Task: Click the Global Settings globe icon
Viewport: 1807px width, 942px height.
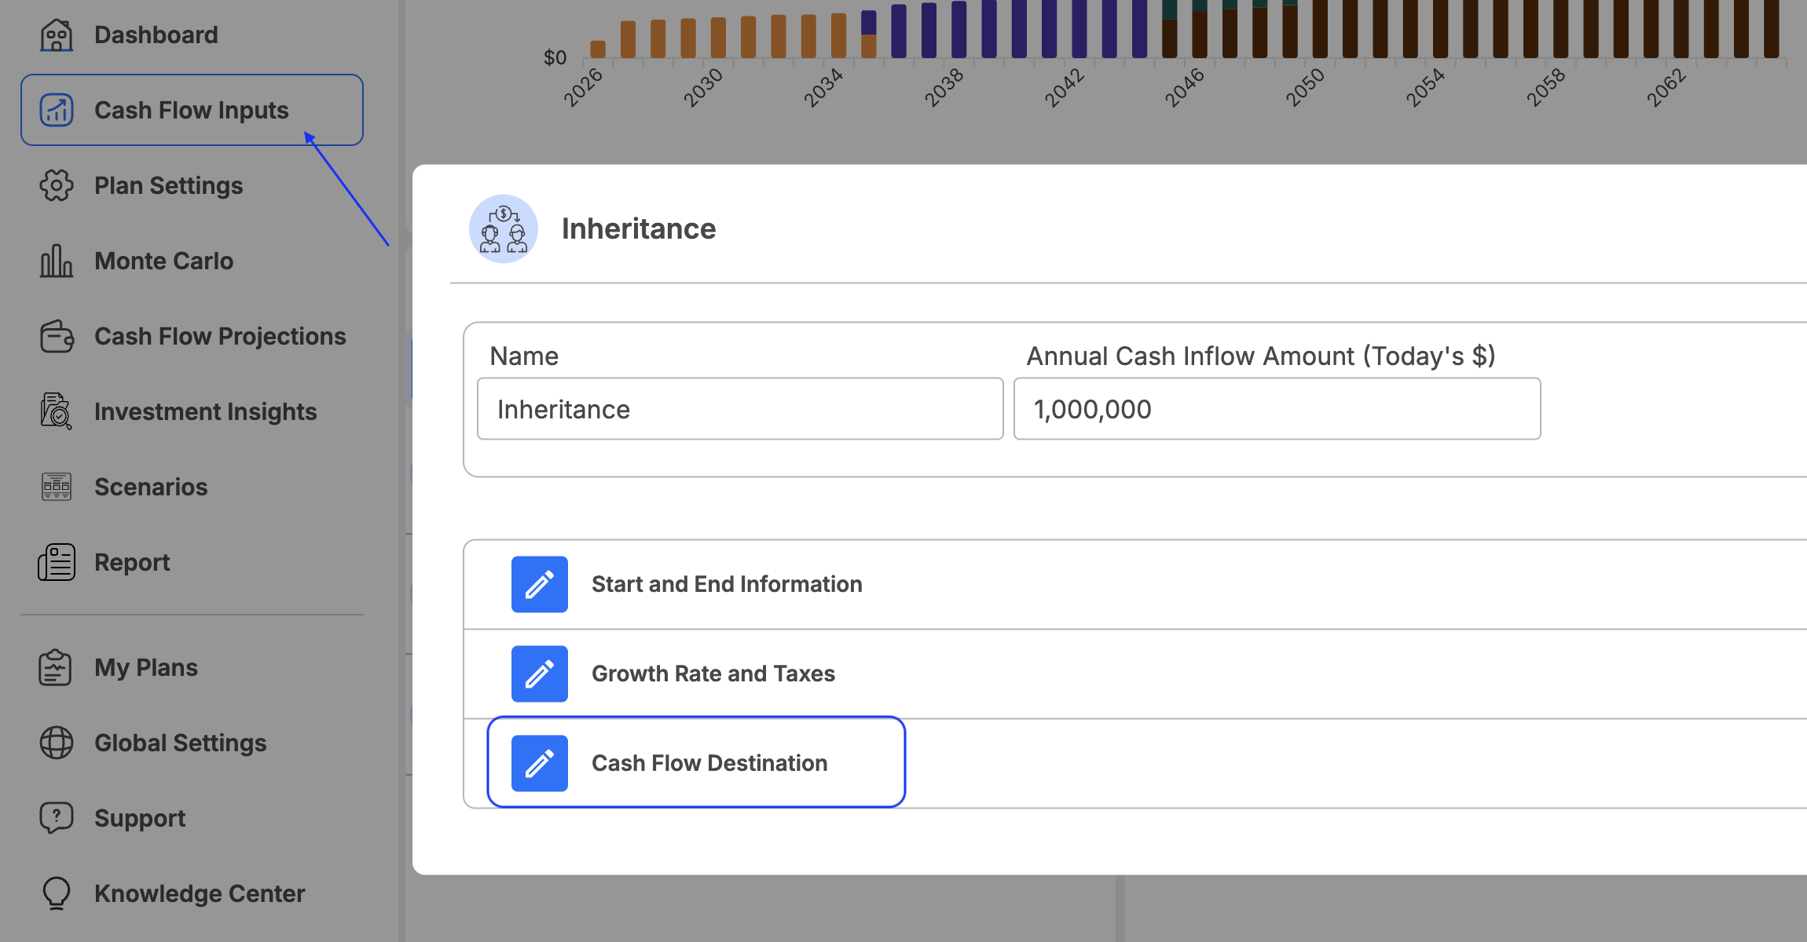Action: (57, 743)
